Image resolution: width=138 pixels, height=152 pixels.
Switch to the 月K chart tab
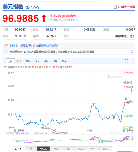coord(37,61)
